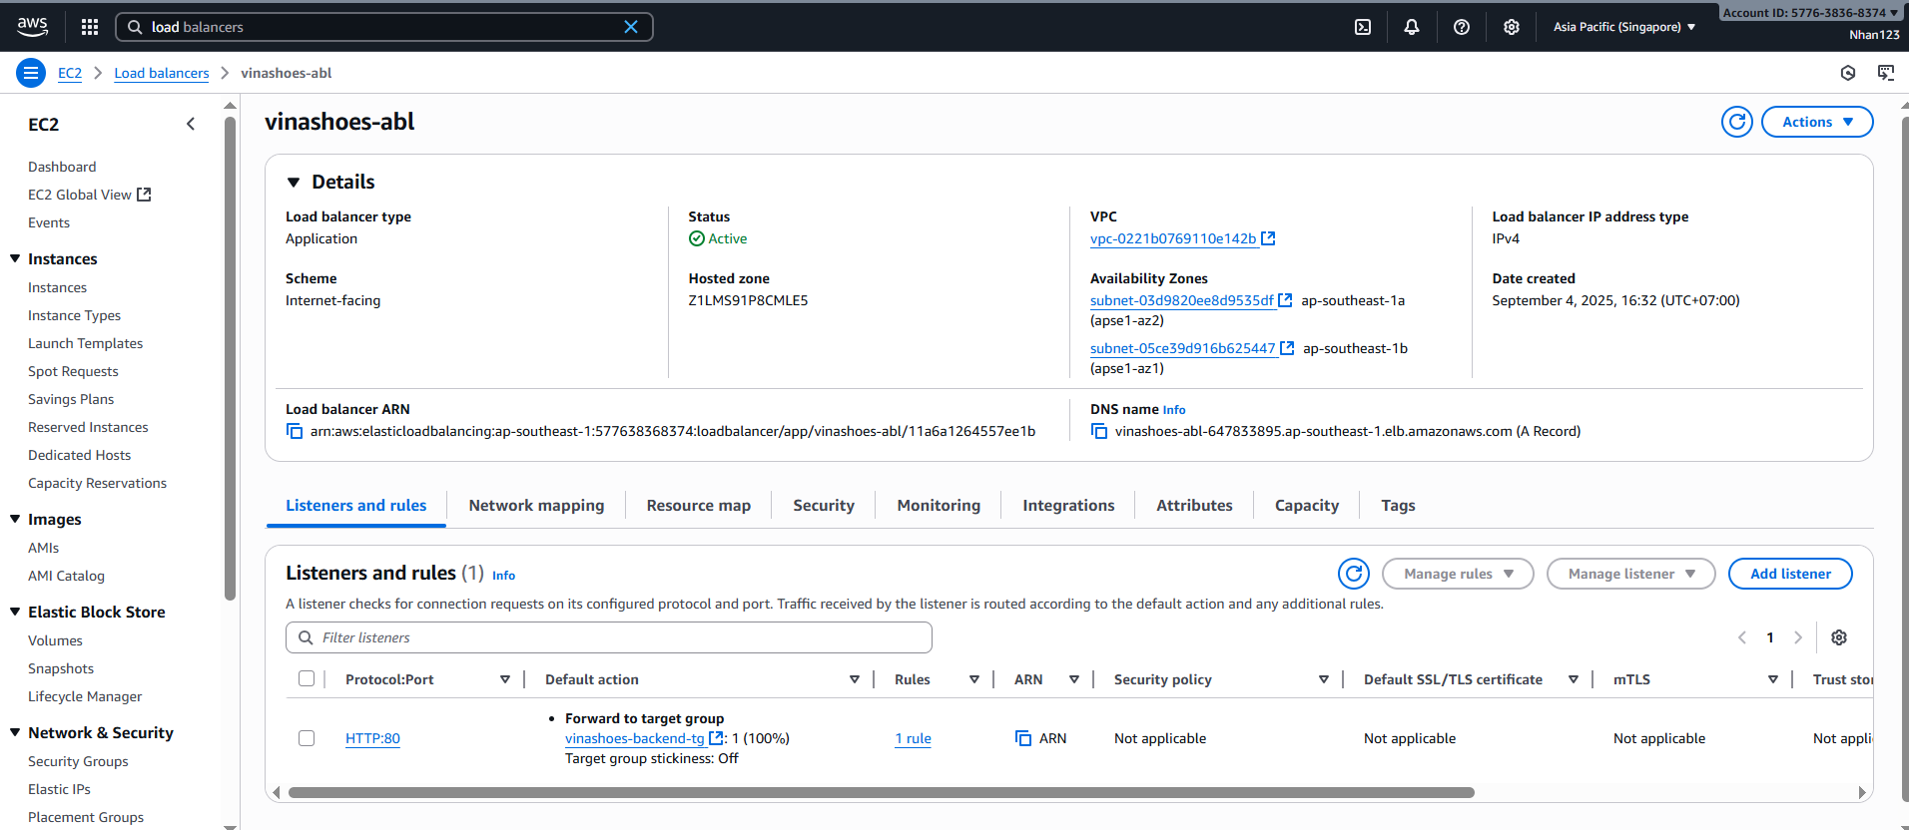This screenshot has width=1909, height=830.
Task: Clear the search box text
Action: click(x=631, y=27)
